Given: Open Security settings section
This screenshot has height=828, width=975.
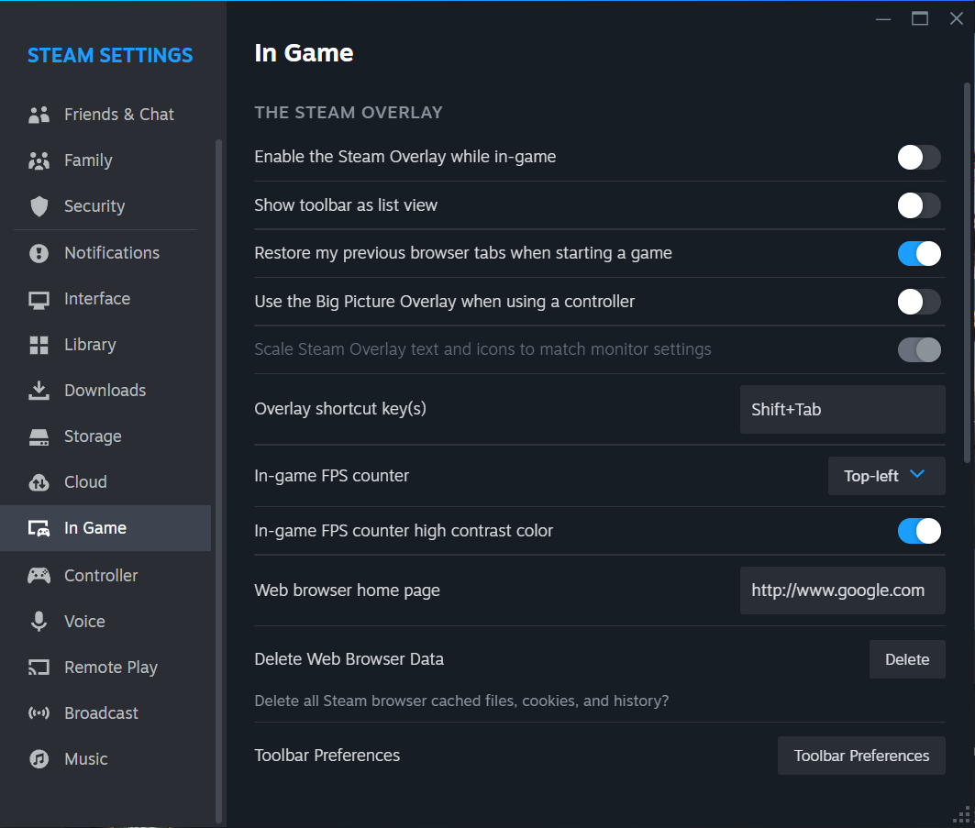Looking at the screenshot, I should coord(105,206).
